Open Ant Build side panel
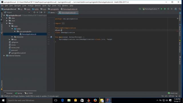This screenshot has width=183, height=103. point(180,60)
